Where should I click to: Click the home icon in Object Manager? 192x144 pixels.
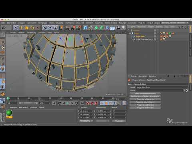[x=182, y=27]
